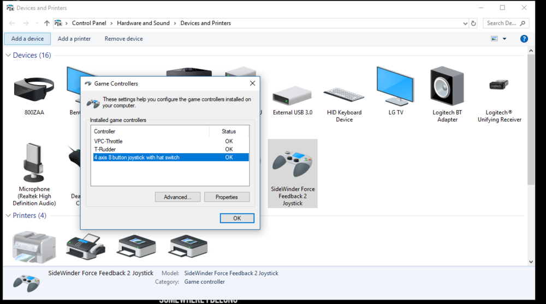The image size is (546, 304).
Task: Click the Status column header
Action: pyautogui.click(x=229, y=131)
